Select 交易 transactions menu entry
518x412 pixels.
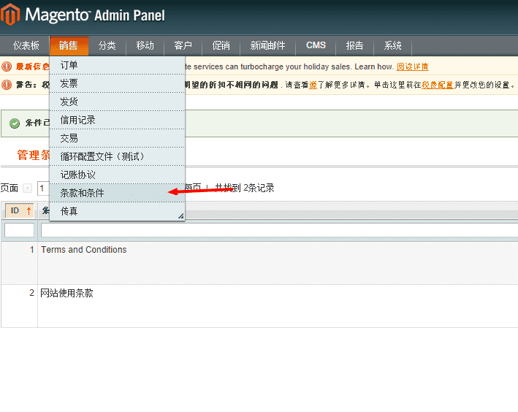[118, 138]
